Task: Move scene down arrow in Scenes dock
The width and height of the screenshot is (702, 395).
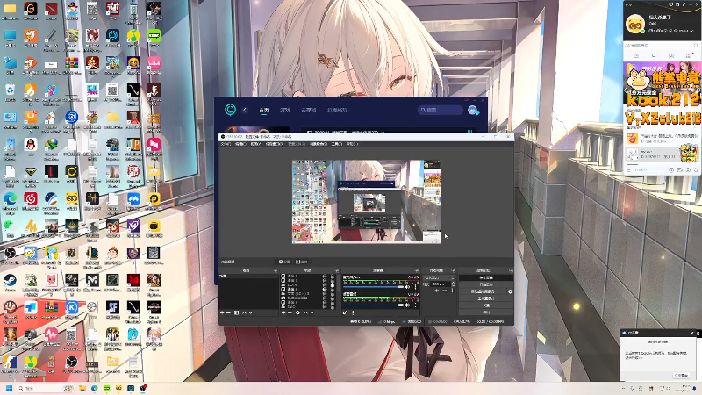Action: 251,312
